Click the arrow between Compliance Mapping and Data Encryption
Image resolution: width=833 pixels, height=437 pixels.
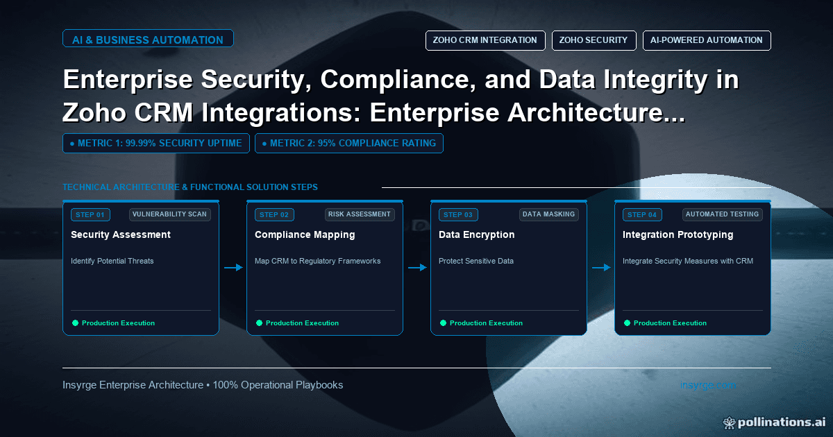click(417, 267)
